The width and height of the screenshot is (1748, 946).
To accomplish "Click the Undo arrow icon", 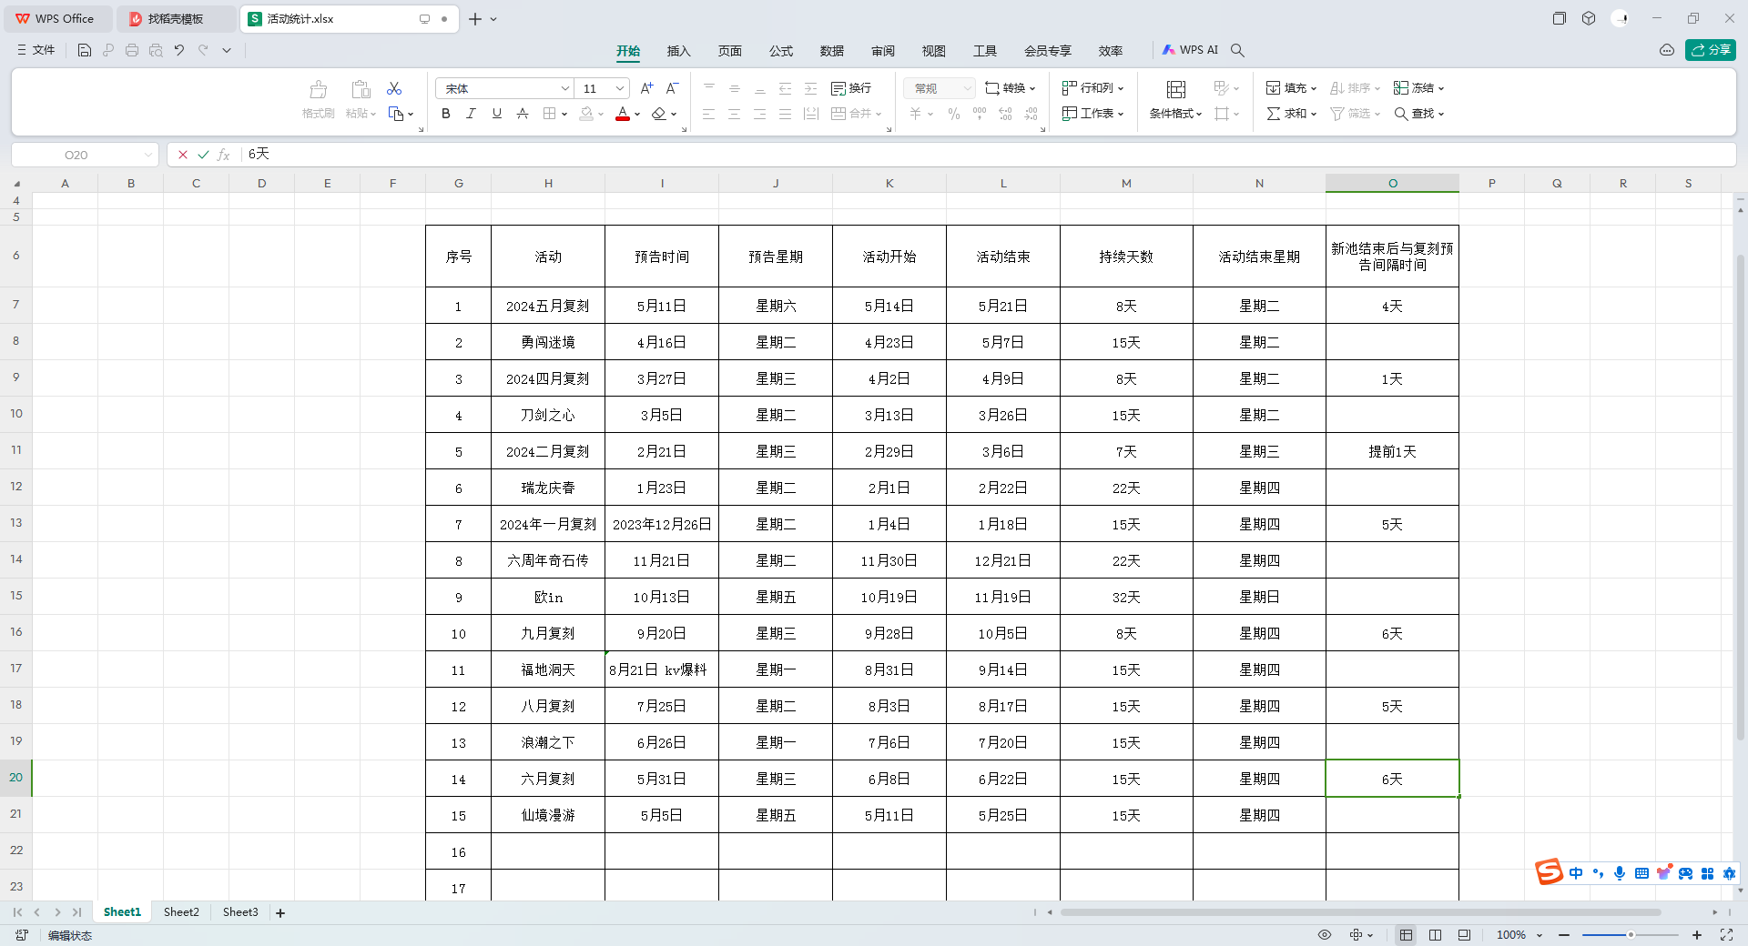I will [x=179, y=51].
